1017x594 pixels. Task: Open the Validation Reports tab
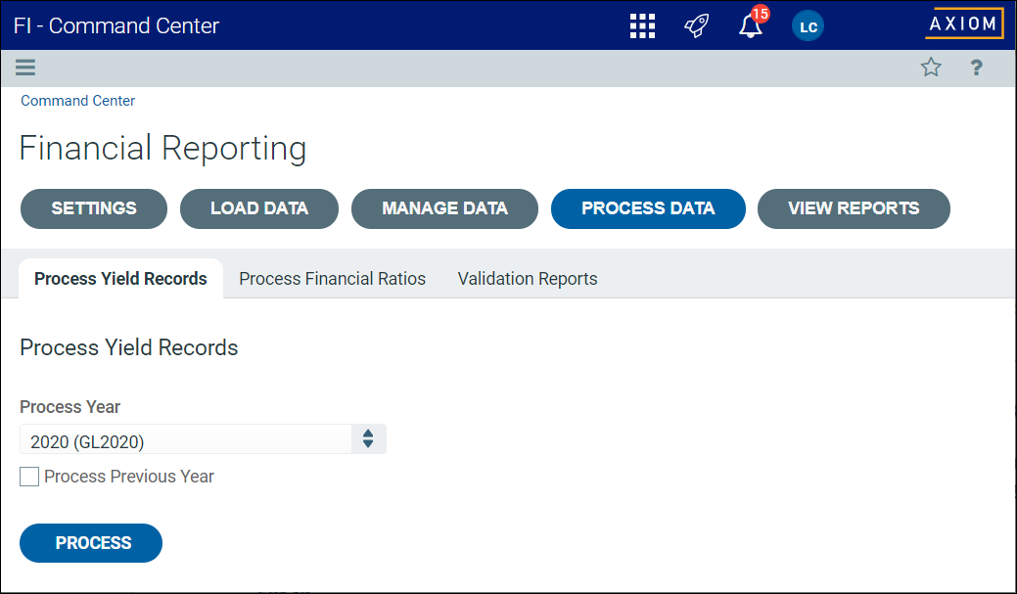pyautogui.click(x=528, y=279)
